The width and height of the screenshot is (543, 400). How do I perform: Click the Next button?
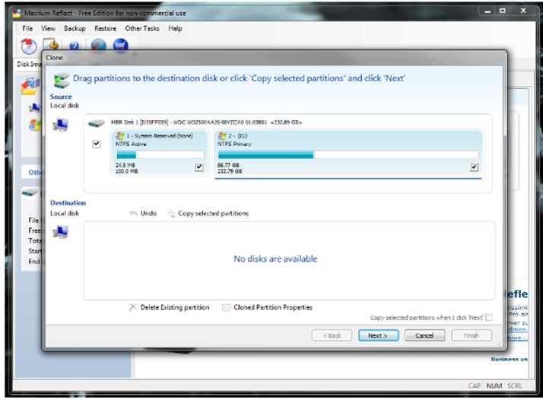tap(378, 335)
